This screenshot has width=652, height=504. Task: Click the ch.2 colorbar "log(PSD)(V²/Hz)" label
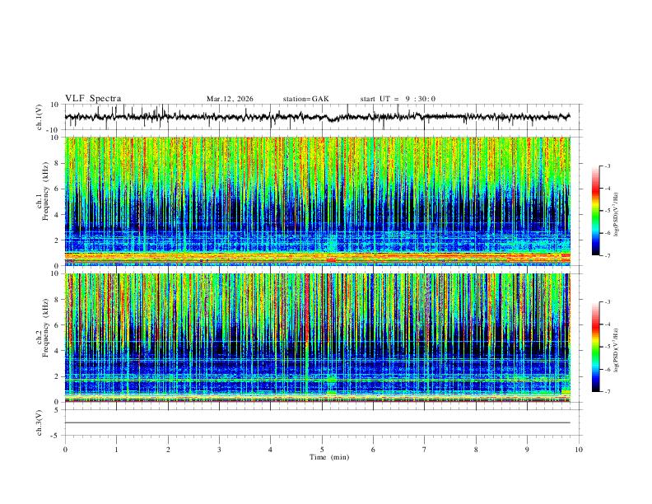pos(616,350)
